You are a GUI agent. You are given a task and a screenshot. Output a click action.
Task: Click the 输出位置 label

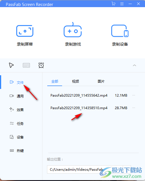(55, 159)
